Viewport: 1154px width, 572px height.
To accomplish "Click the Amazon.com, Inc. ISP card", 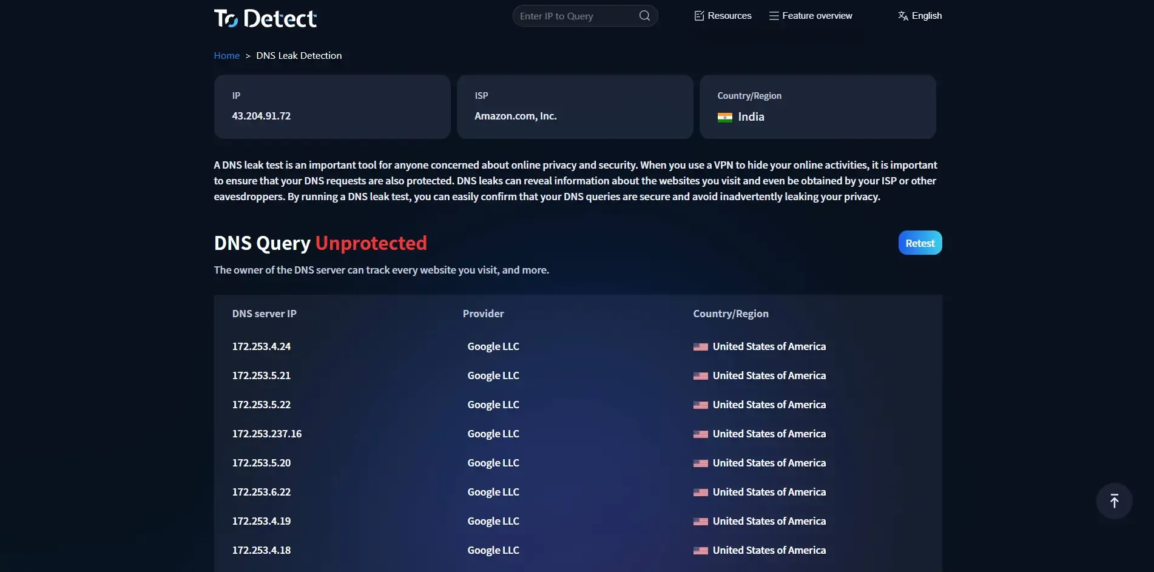I will (x=575, y=107).
